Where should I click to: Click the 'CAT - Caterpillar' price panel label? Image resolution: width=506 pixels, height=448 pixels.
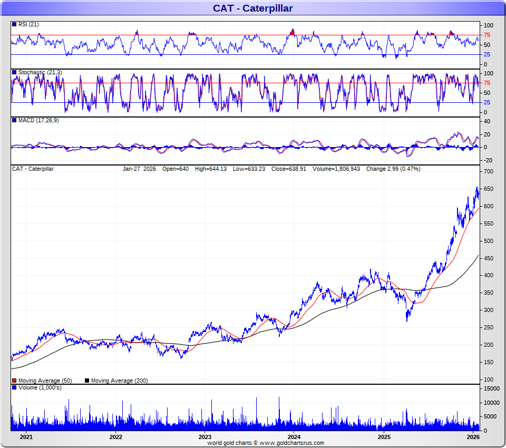(x=33, y=169)
